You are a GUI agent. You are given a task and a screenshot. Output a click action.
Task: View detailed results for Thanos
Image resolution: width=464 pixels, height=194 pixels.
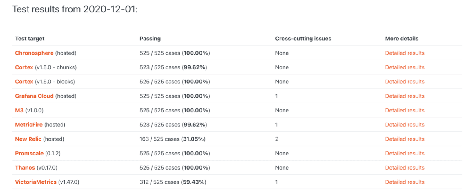pos(405,168)
